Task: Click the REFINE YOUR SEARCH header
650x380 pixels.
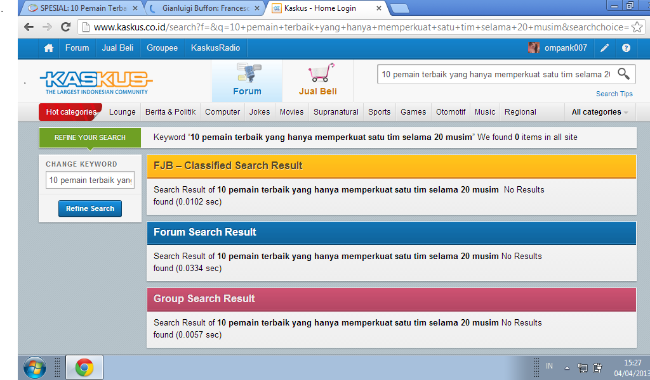Action: [x=90, y=137]
